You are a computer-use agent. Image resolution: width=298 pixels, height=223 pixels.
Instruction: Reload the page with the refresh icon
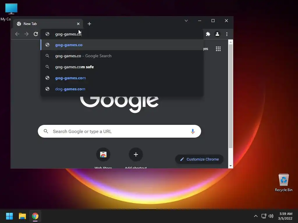point(36,34)
